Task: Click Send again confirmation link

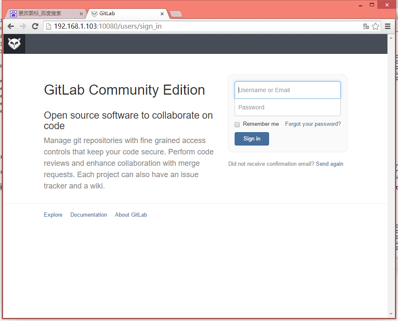Action: pos(329,164)
